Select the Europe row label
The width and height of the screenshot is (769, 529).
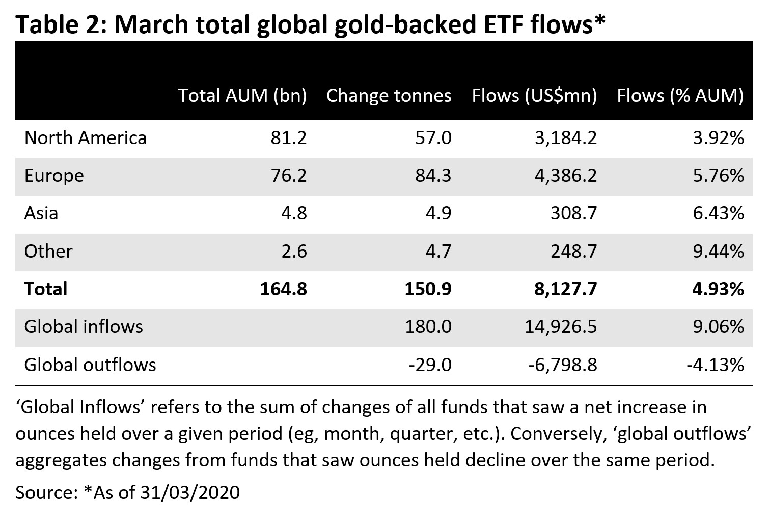54,176
